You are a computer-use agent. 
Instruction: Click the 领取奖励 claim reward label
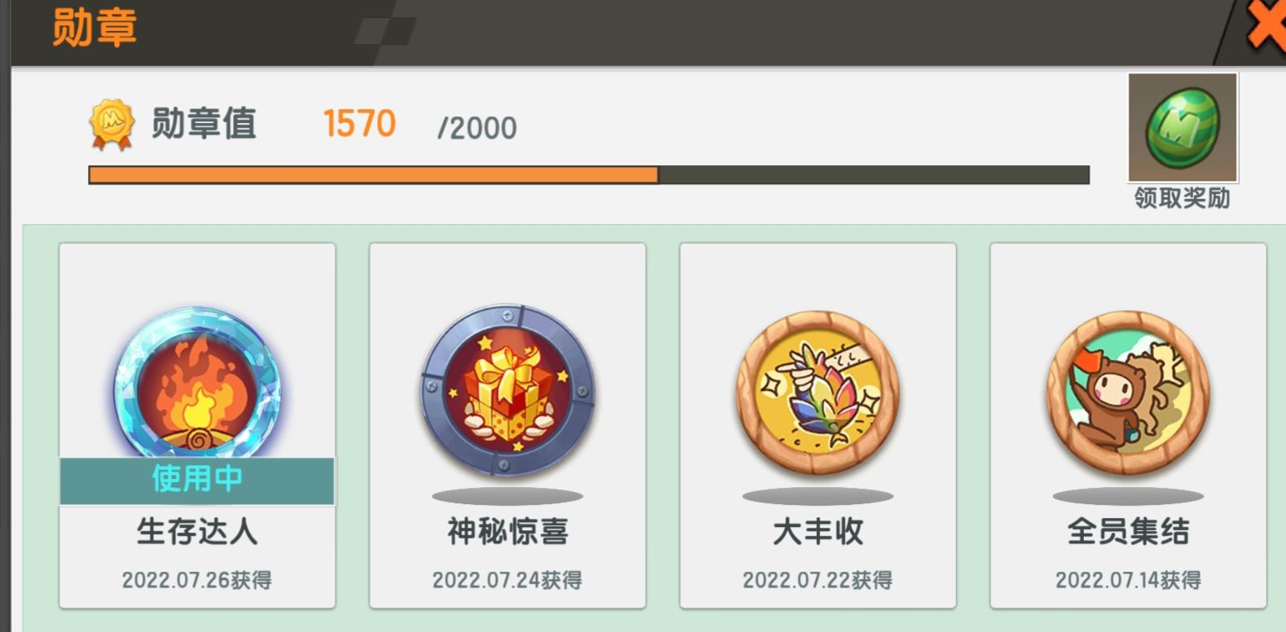click(x=1182, y=198)
